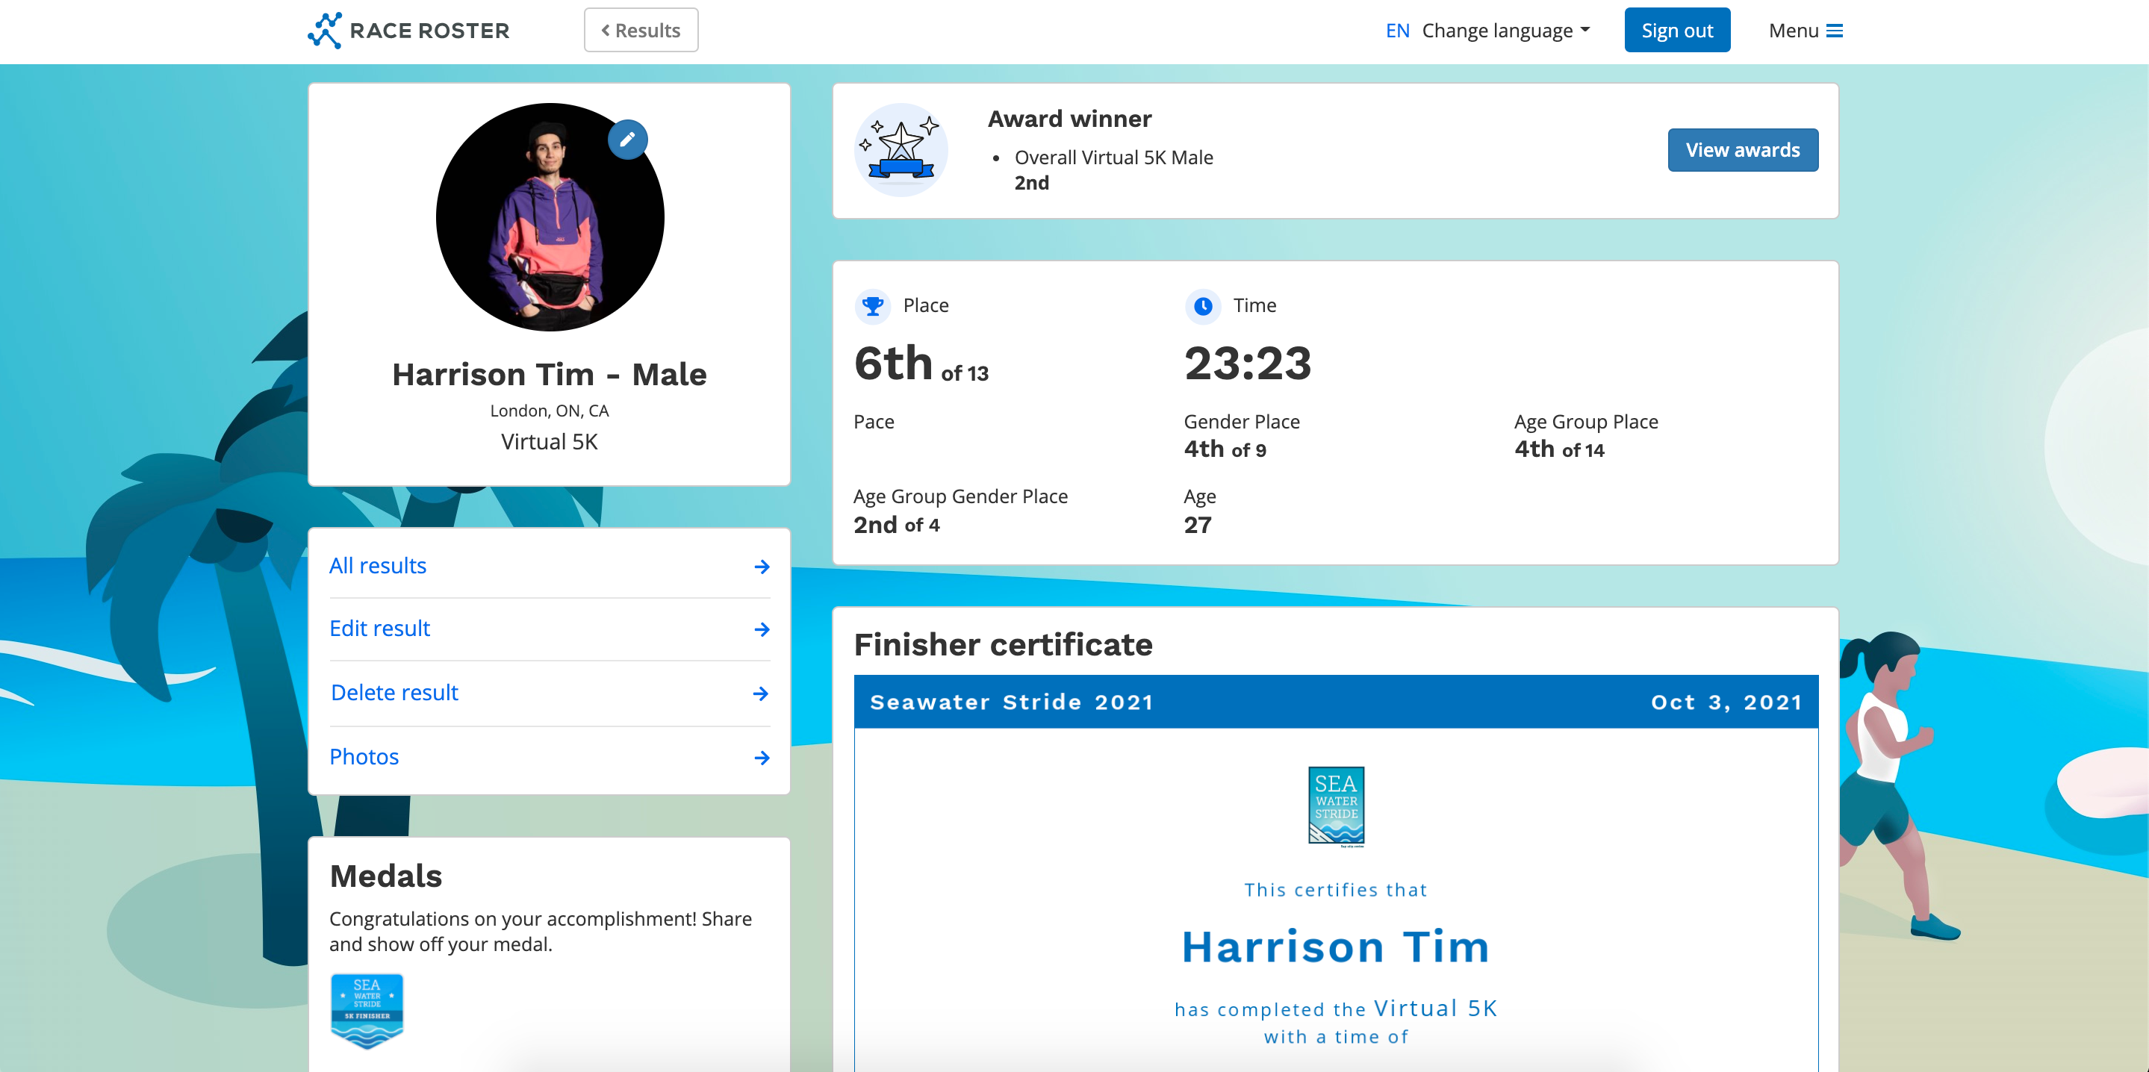This screenshot has width=2149, height=1072.
Task: Click the pencil edit profile photo icon
Action: pyautogui.click(x=627, y=140)
